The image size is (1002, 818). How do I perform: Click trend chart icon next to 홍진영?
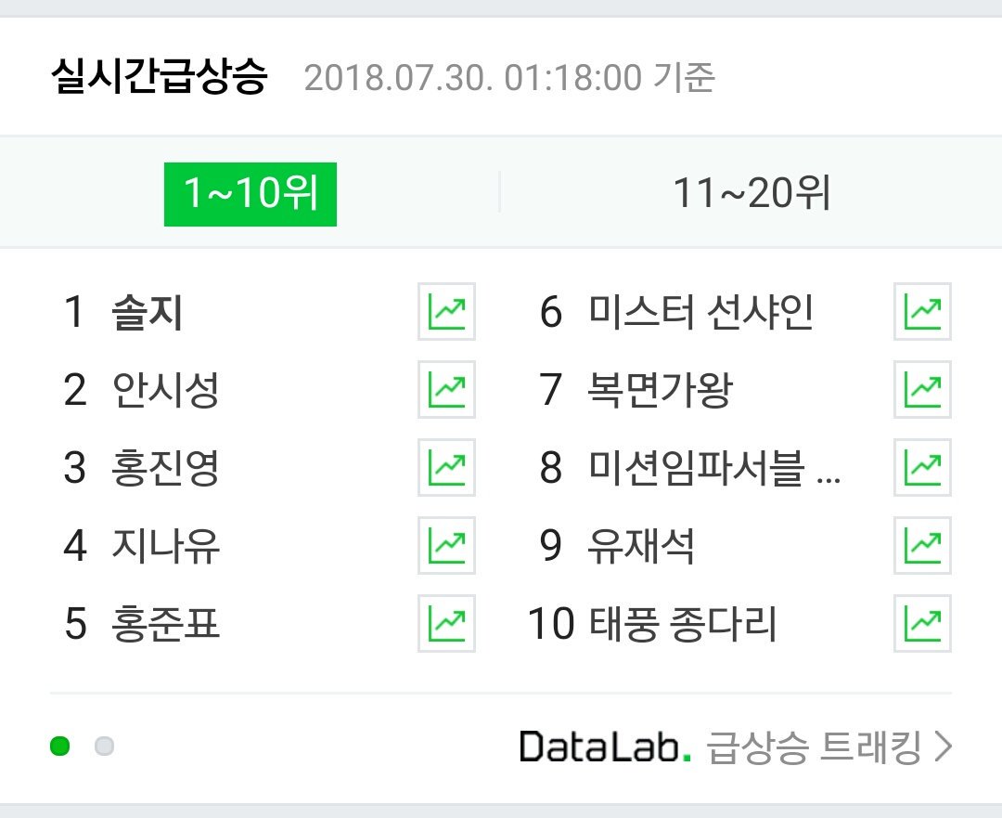[x=446, y=468]
